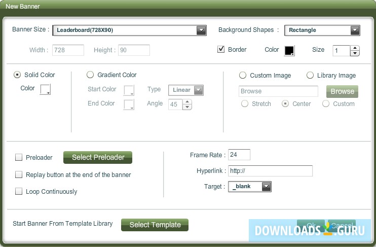Open the gradient Type Linear dropdown
This screenshot has width=376, height=247.
(x=186, y=90)
